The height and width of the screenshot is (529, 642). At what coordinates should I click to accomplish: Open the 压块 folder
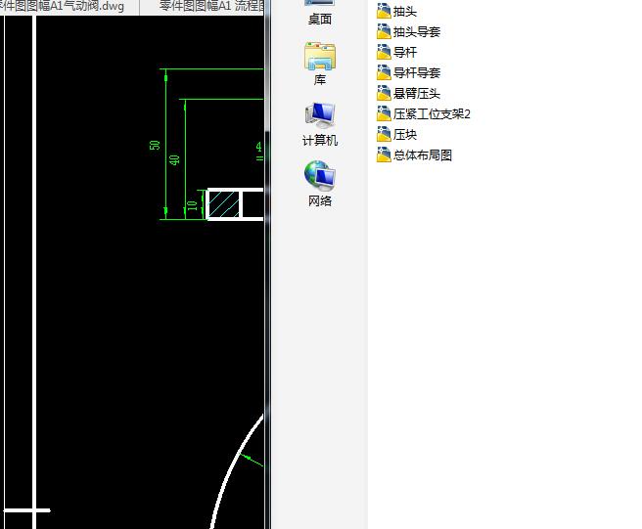(x=396, y=134)
